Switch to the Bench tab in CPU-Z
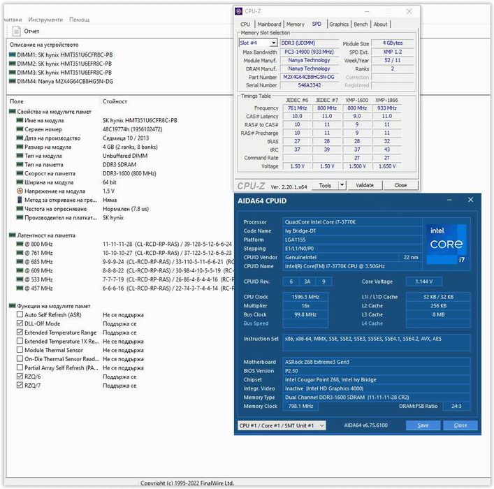The image size is (494, 489). [361, 24]
